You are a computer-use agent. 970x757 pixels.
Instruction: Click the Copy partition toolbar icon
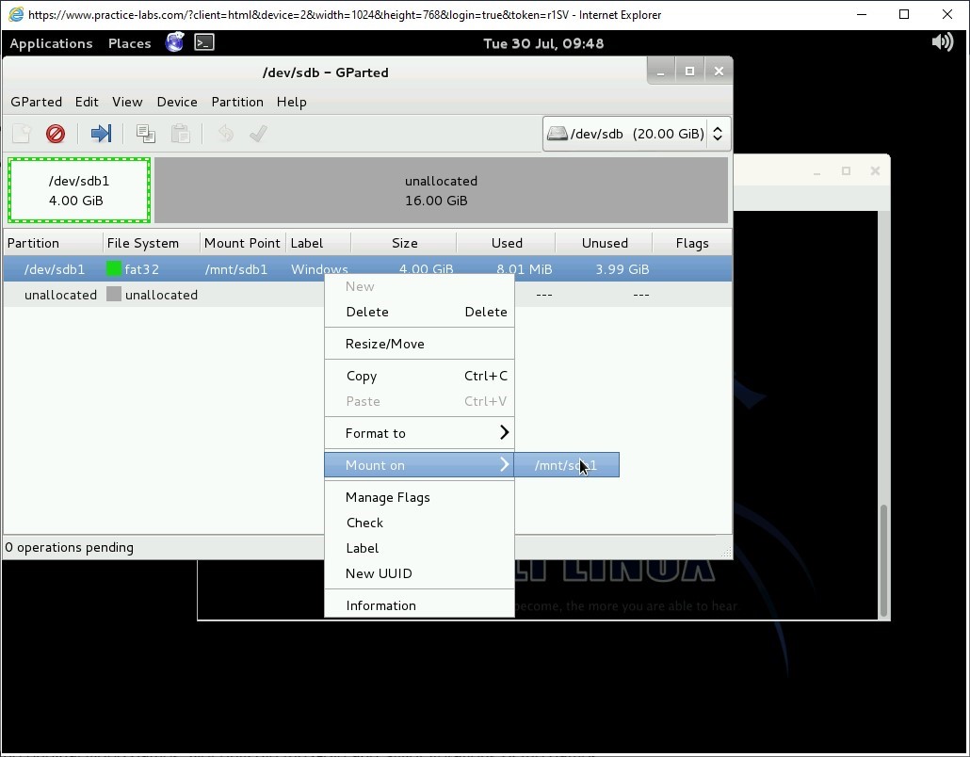coord(145,134)
